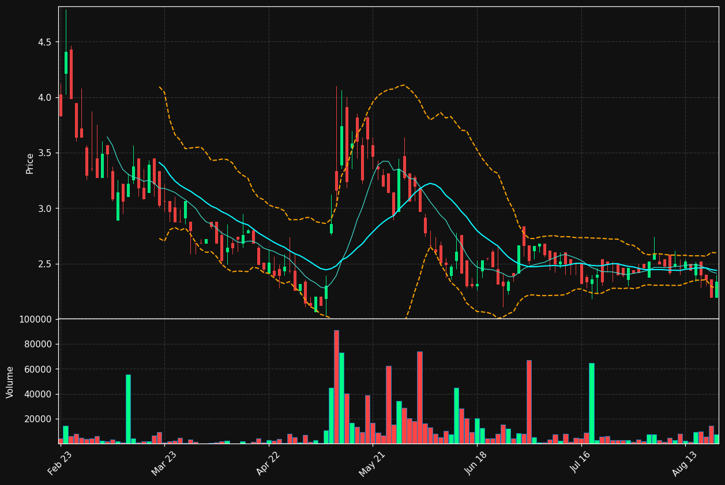The width and height of the screenshot is (725, 485).
Task: Click the 3.0 price axis label
Action: click(44, 209)
